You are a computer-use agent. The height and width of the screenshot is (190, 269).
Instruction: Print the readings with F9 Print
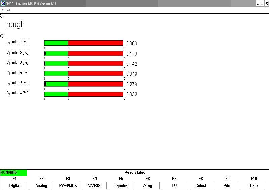(x=227, y=185)
